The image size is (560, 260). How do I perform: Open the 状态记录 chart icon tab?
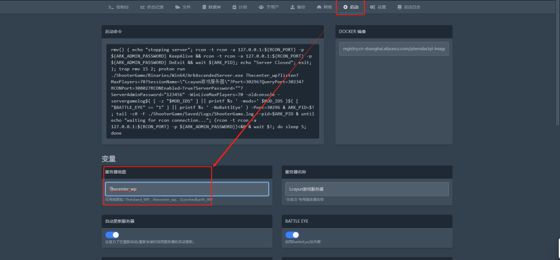coord(152,7)
